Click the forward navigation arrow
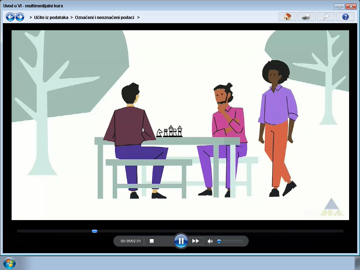Image resolution: width=360 pixels, height=270 pixels. tap(20, 17)
